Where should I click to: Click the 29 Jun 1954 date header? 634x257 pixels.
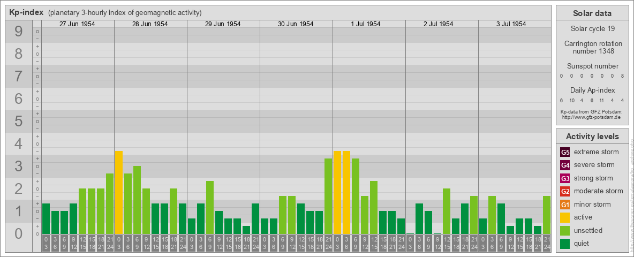[x=223, y=24]
